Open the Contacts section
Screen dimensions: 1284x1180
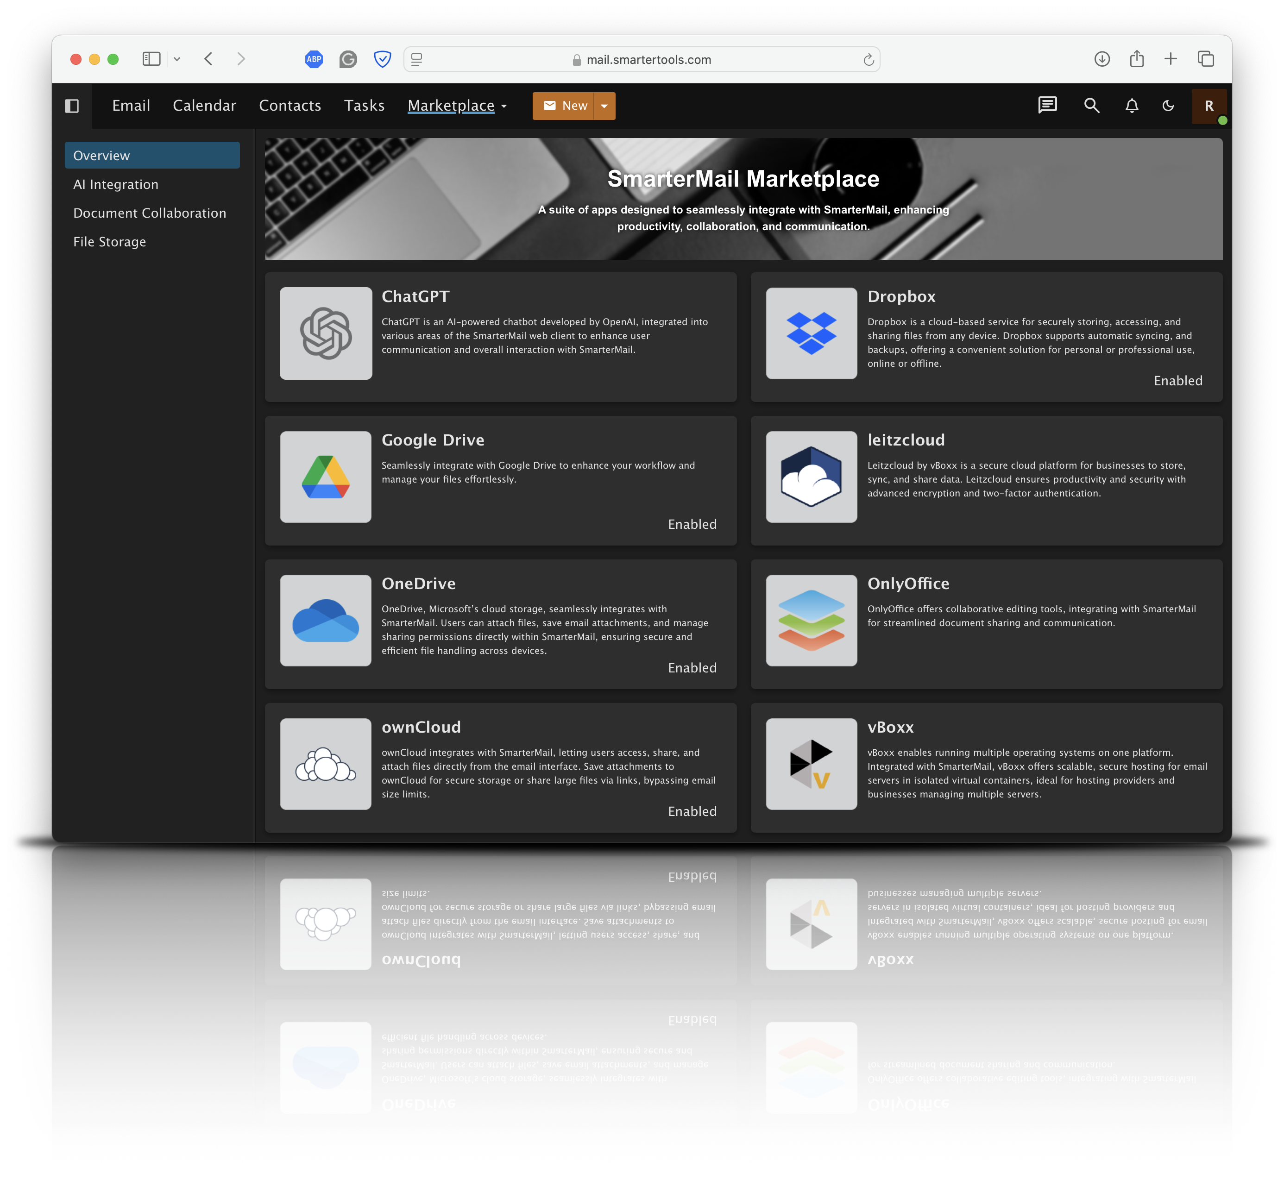coord(290,106)
